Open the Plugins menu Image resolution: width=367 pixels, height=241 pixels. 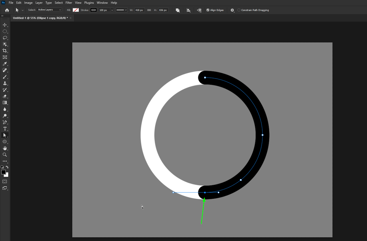89,3
